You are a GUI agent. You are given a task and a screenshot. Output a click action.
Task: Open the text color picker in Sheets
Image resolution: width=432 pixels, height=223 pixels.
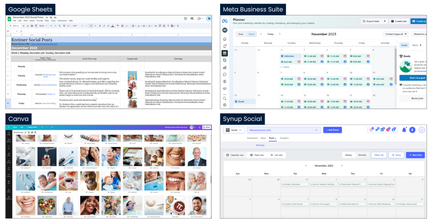click(112, 26)
